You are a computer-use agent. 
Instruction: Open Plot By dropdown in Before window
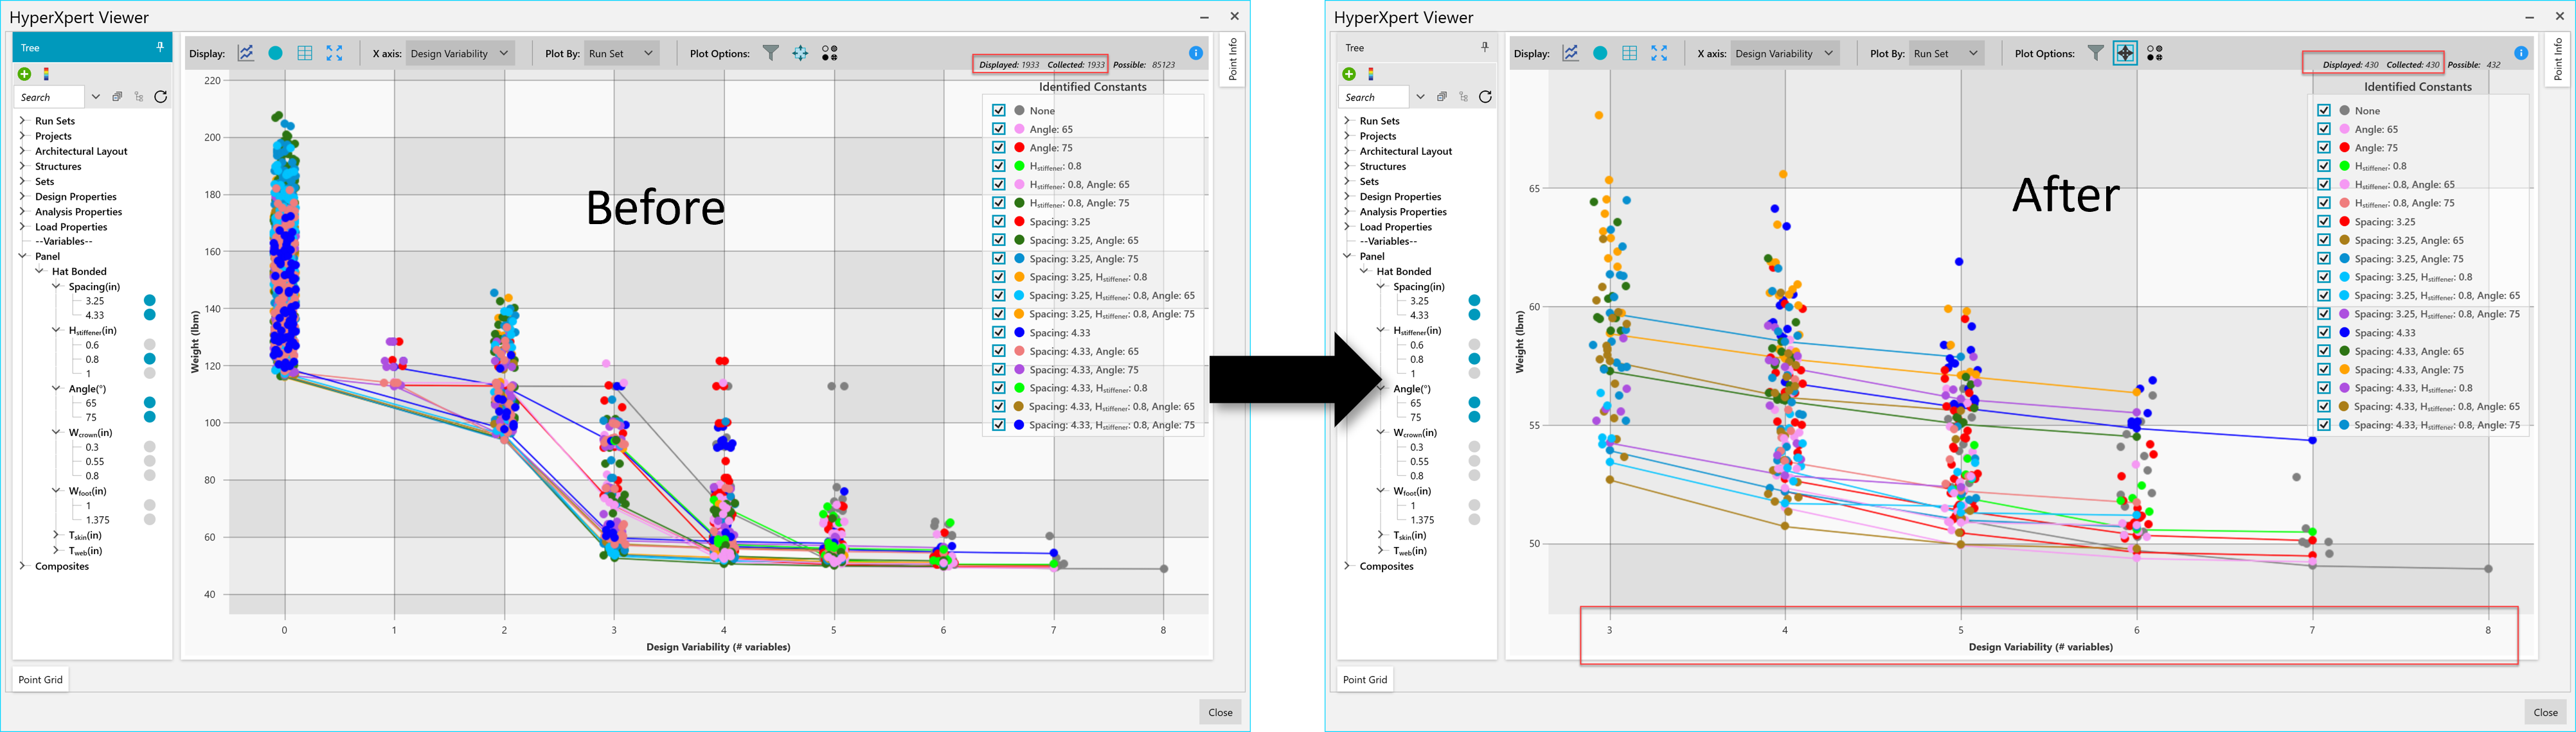tap(622, 53)
